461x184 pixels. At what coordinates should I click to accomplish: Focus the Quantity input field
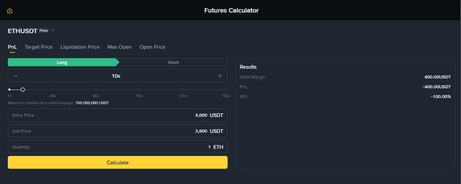[118, 147]
